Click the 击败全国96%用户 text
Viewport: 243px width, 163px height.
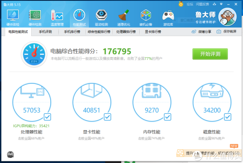211,138
